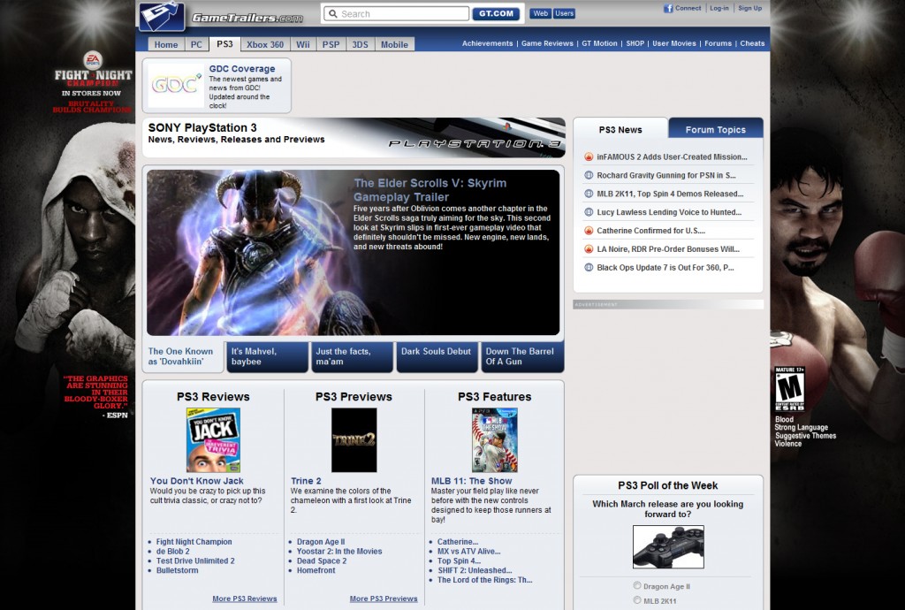Click the Users search scope button

[564, 13]
